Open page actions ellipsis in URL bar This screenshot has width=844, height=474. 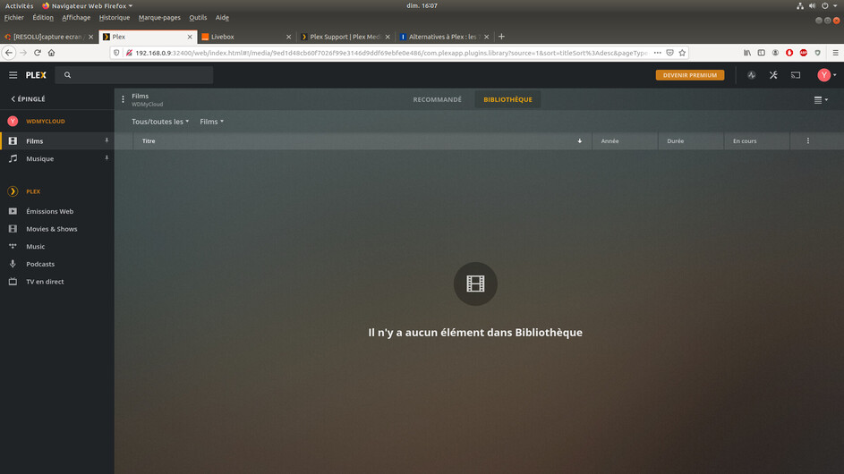click(x=657, y=53)
